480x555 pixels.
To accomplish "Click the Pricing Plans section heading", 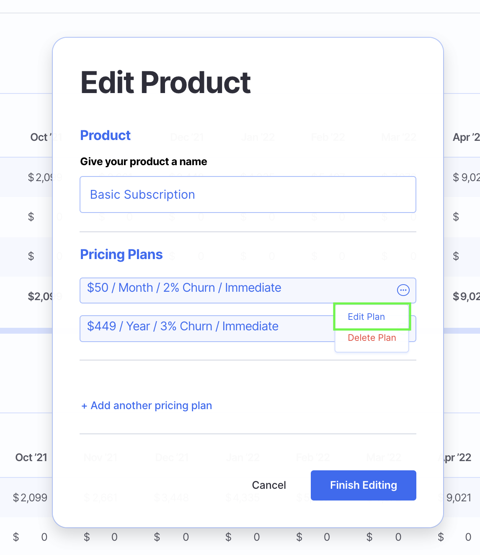I will tap(121, 254).
